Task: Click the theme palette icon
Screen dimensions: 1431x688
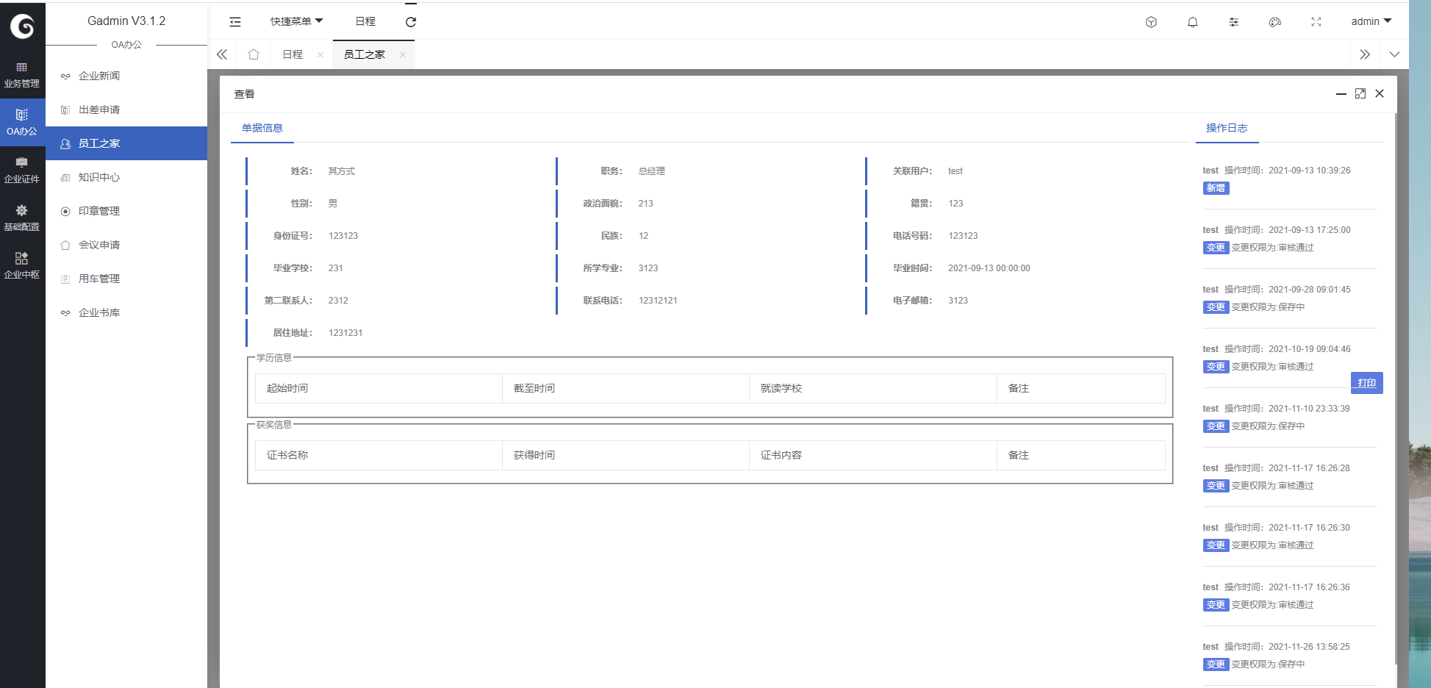Action: pyautogui.click(x=1274, y=22)
